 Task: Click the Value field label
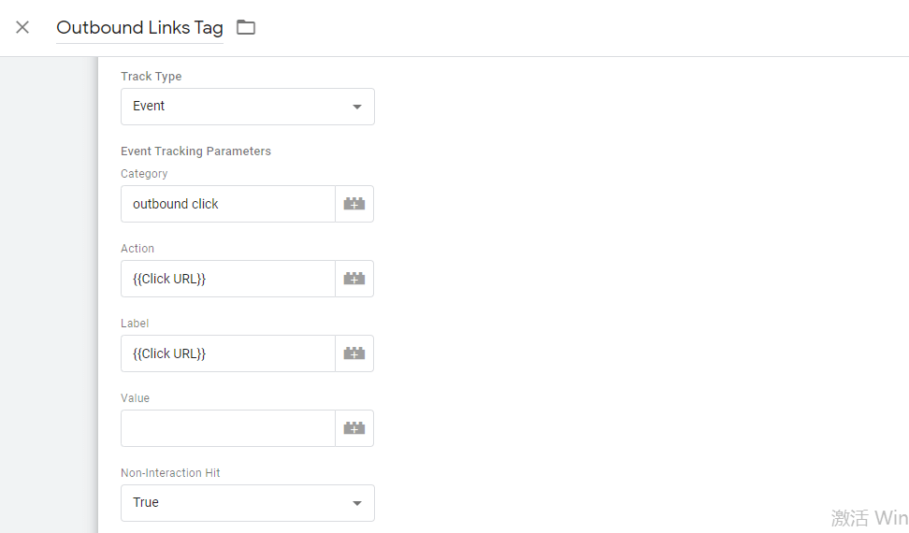[x=135, y=398]
